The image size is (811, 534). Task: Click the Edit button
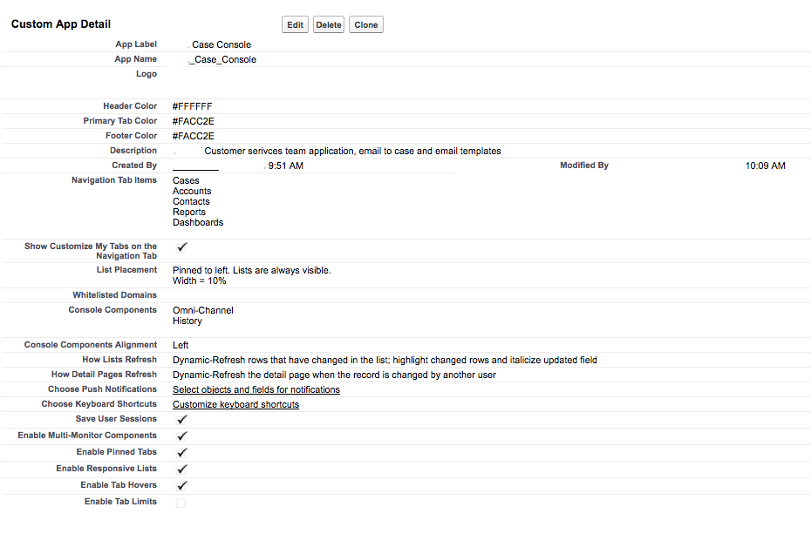point(296,25)
